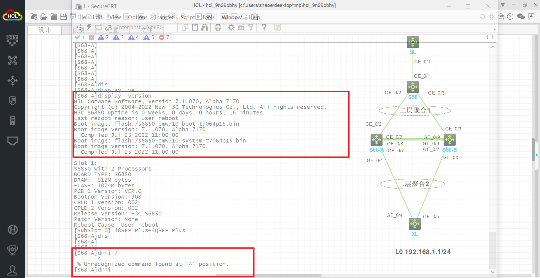Image resolution: width=540 pixels, height=278 pixels.
Task: Select the XL switch in the topology
Action: click(415, 224)
